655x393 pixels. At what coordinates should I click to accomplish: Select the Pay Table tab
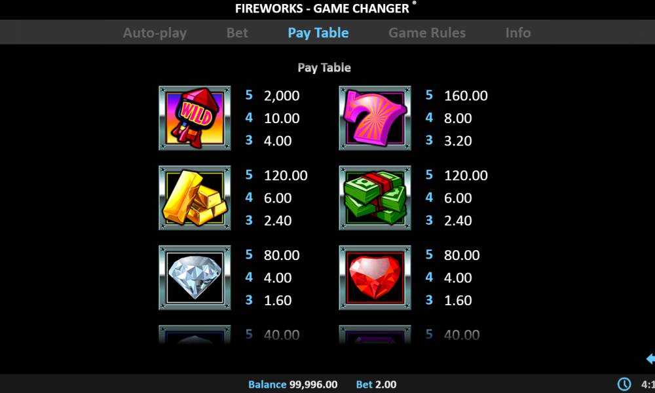click(x=318, y=33)
